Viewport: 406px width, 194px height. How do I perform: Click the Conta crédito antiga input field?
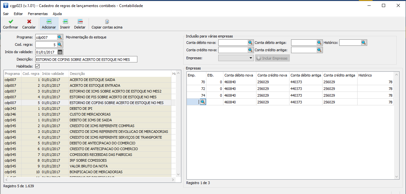pyautogui.click(x=304, y=50)
